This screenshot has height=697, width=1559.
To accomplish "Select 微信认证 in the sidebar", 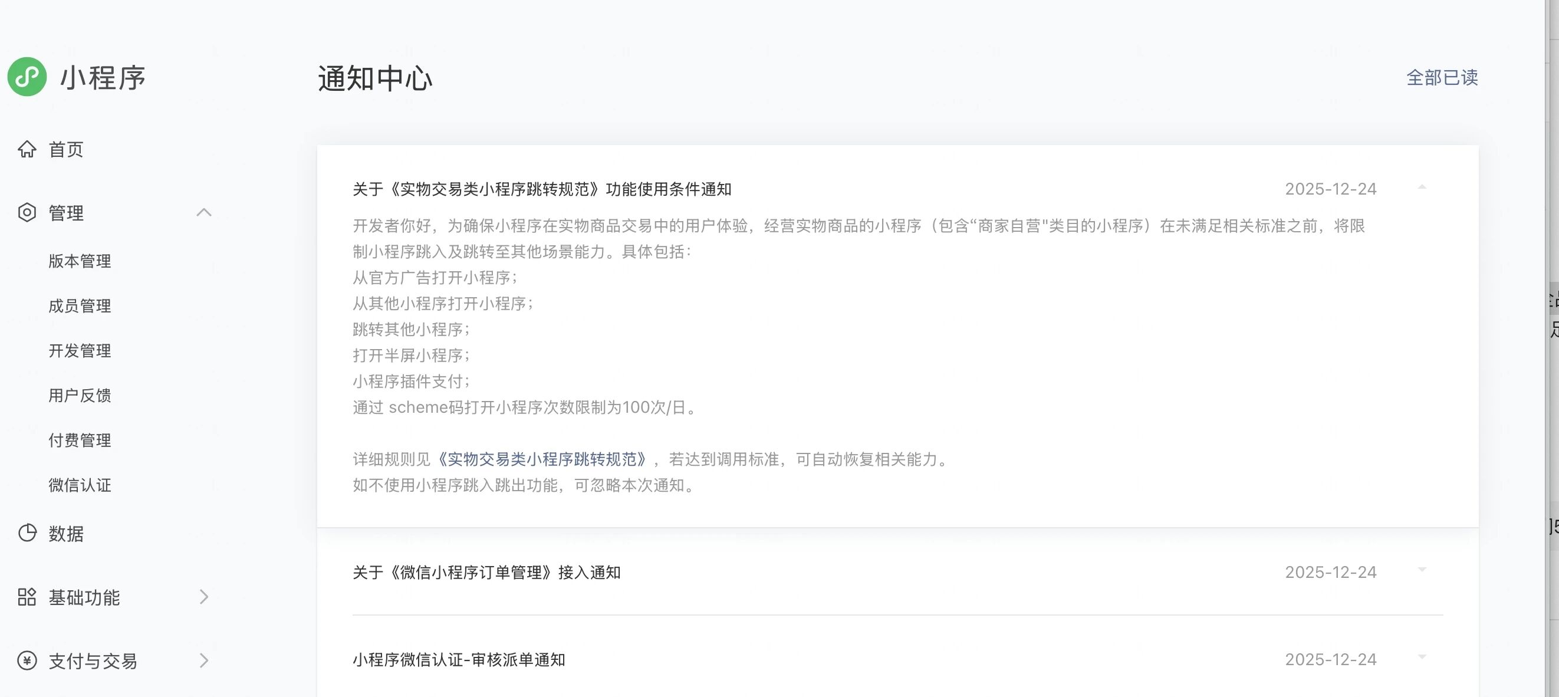I will point(80,485).
